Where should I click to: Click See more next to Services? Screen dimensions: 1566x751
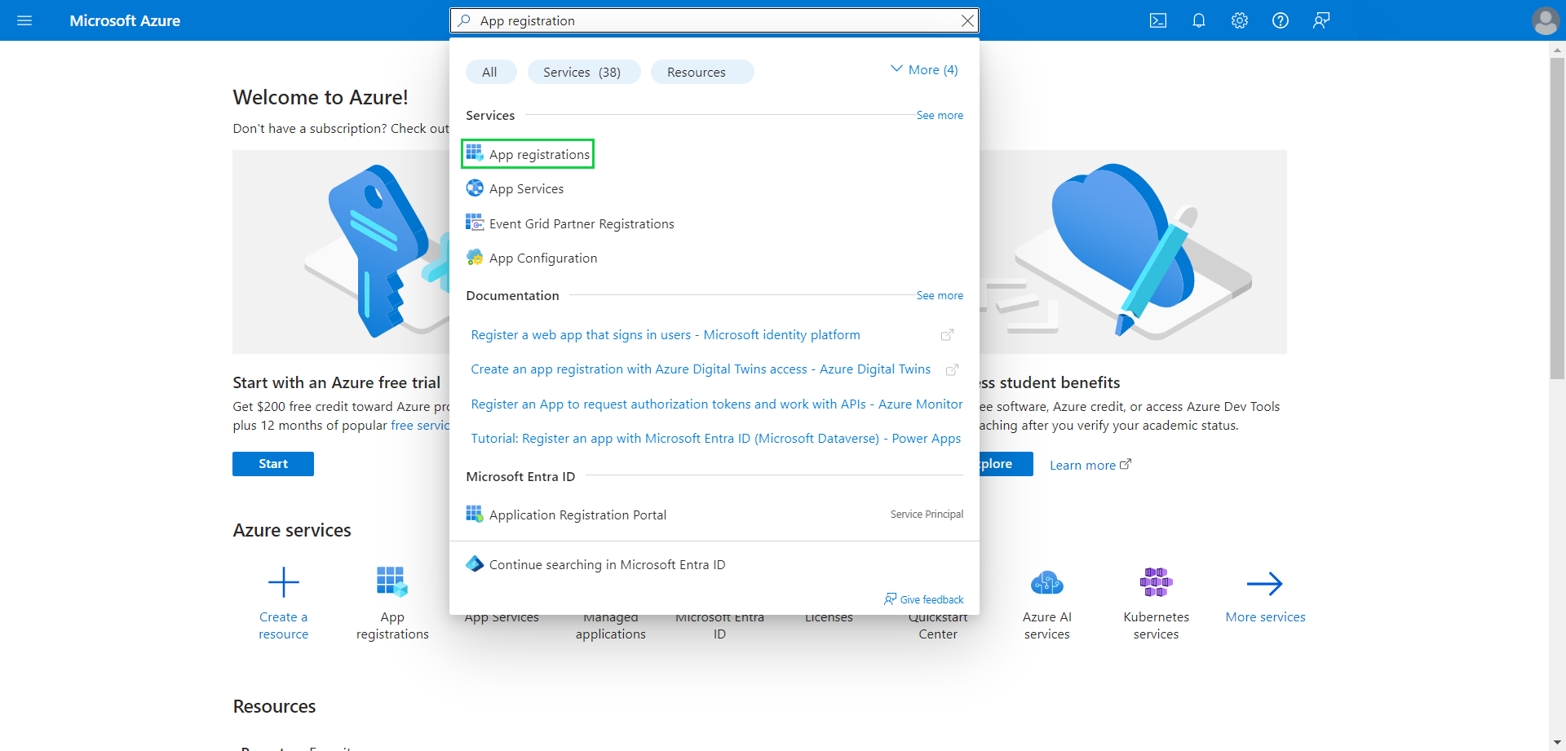[940, 115]
